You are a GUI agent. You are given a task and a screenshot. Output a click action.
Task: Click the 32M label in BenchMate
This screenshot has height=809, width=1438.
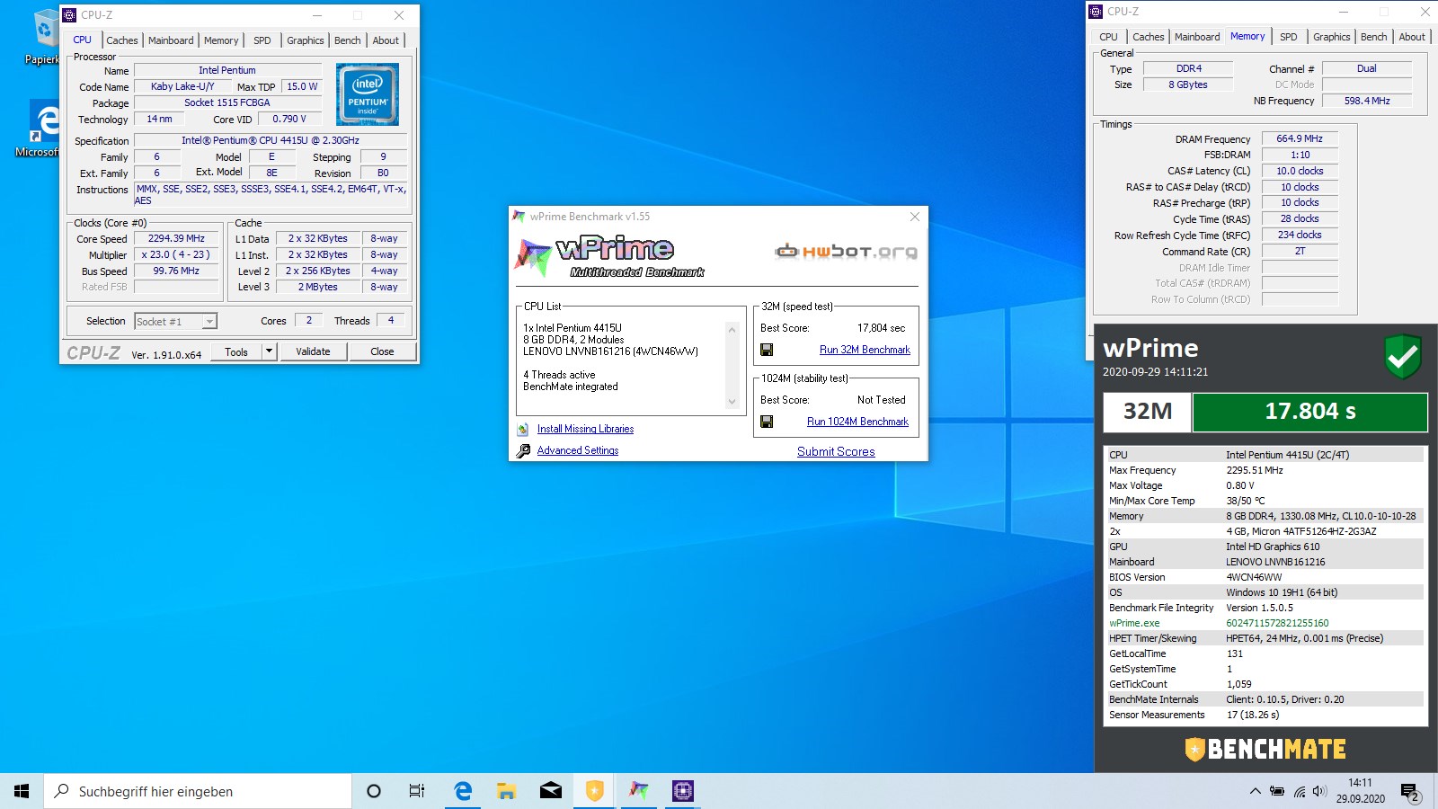pos(1148,412)
